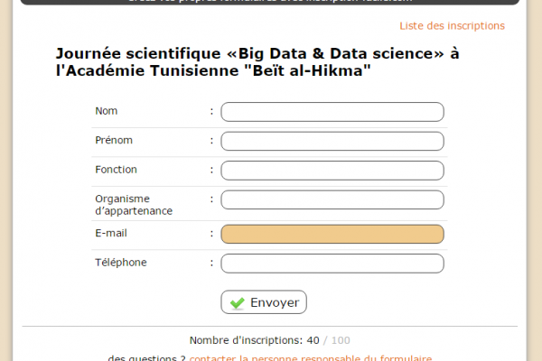Click the Téléphone field label
Screen dimensions: 542x361
(121, 263)
